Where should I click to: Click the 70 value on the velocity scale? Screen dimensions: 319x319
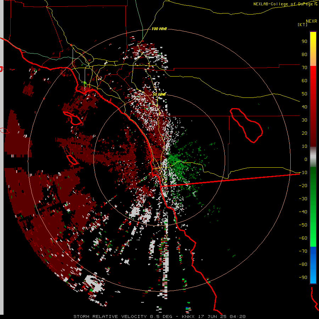304,68
